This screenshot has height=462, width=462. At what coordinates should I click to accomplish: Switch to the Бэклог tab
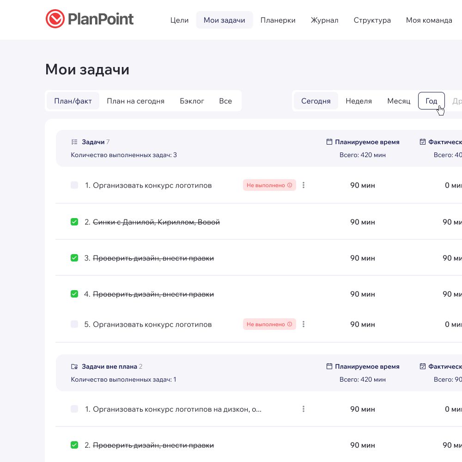click(x=192, y=101)
